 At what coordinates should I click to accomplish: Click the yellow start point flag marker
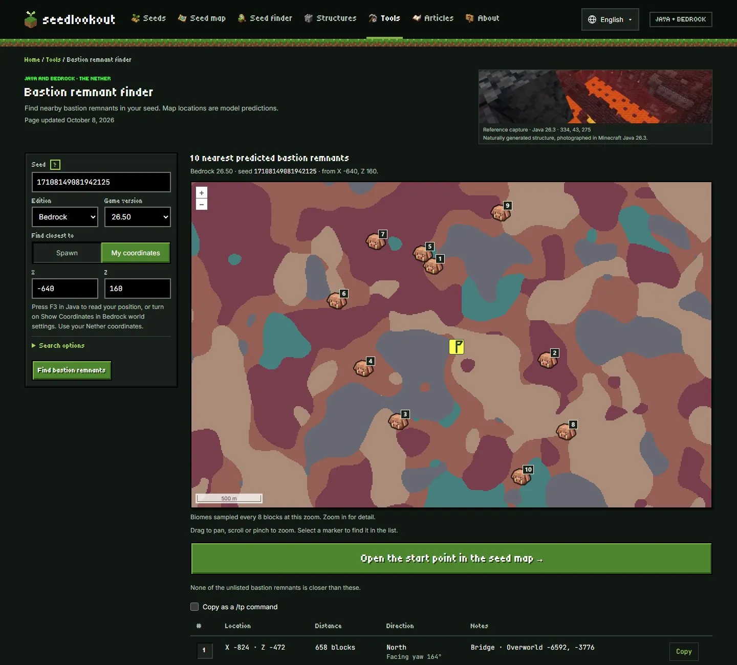pyautogui.click(x=457, y=347)
